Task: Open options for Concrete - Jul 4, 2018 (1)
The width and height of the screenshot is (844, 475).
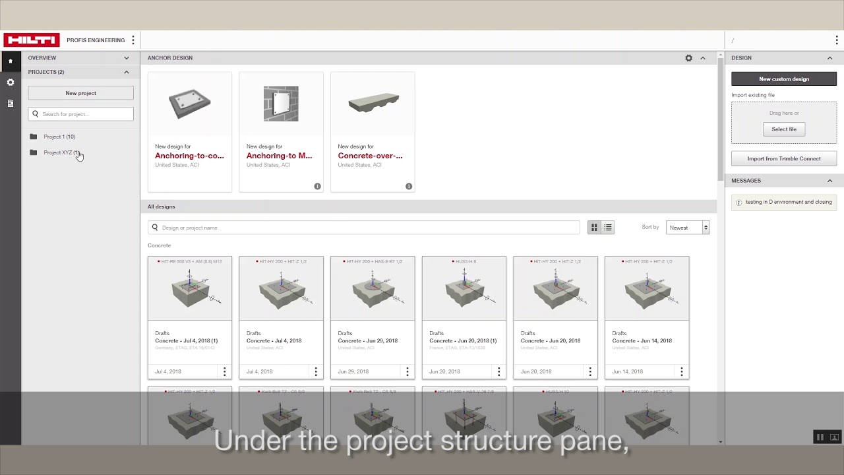Action: [224, 372]
